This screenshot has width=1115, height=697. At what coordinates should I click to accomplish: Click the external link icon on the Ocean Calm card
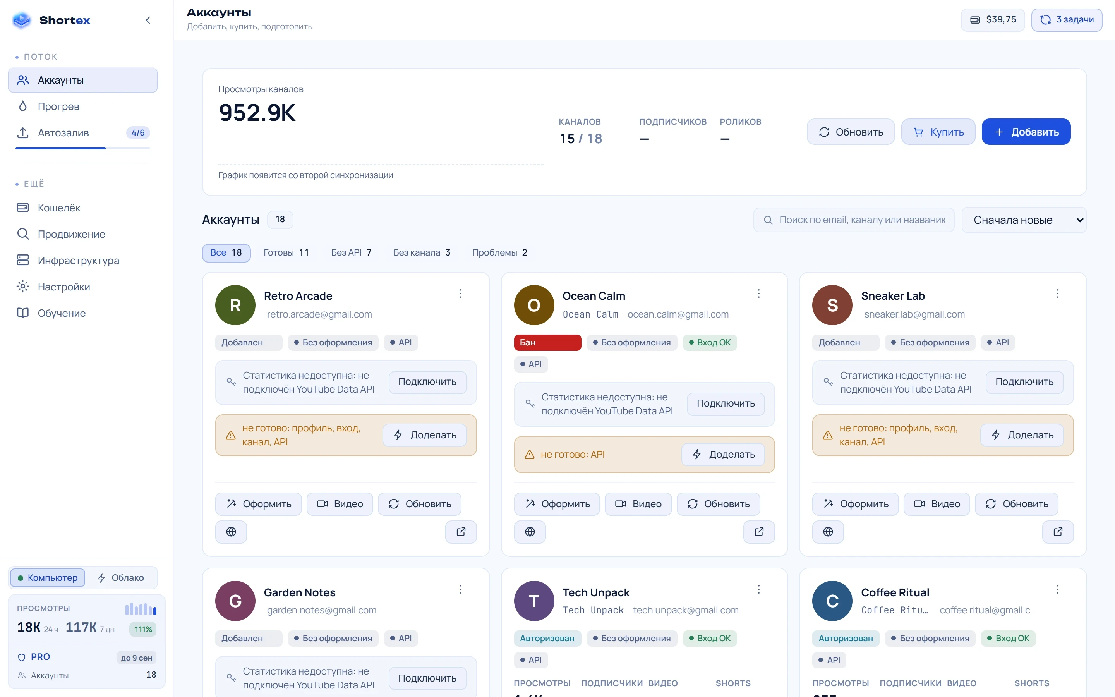coord(759,532)
